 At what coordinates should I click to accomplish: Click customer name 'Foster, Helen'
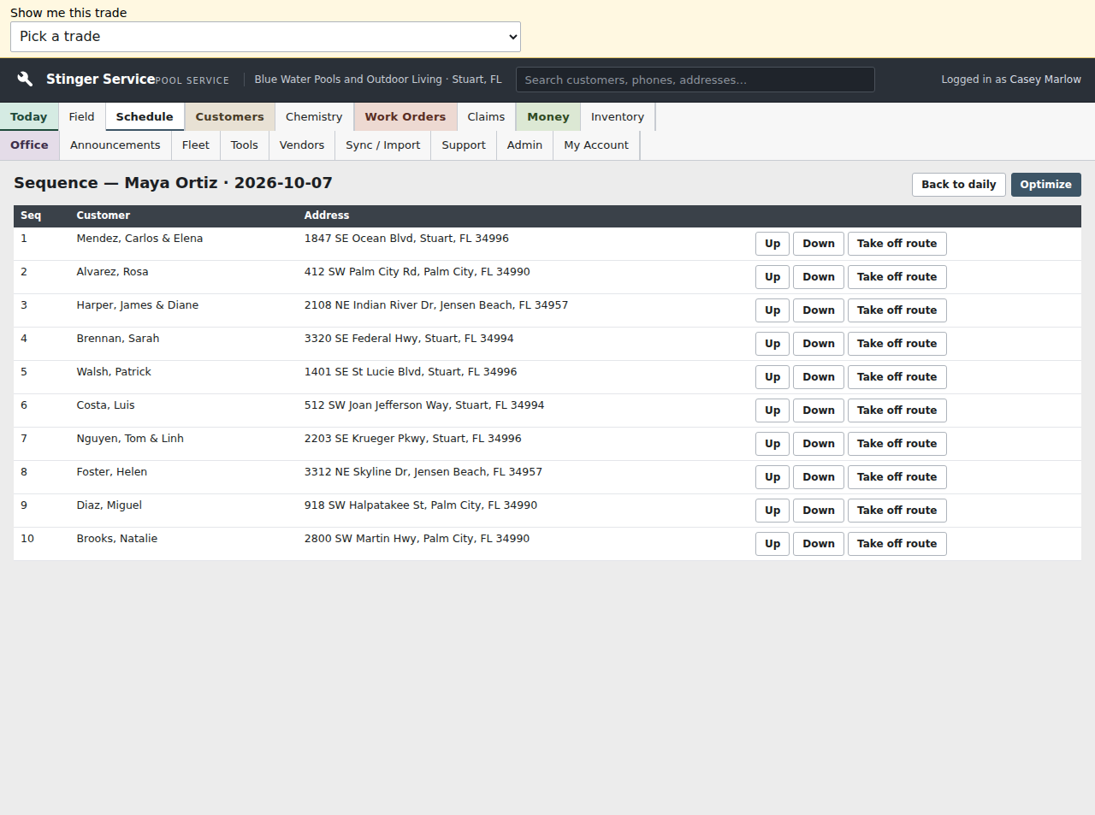[x=112, y=472]
